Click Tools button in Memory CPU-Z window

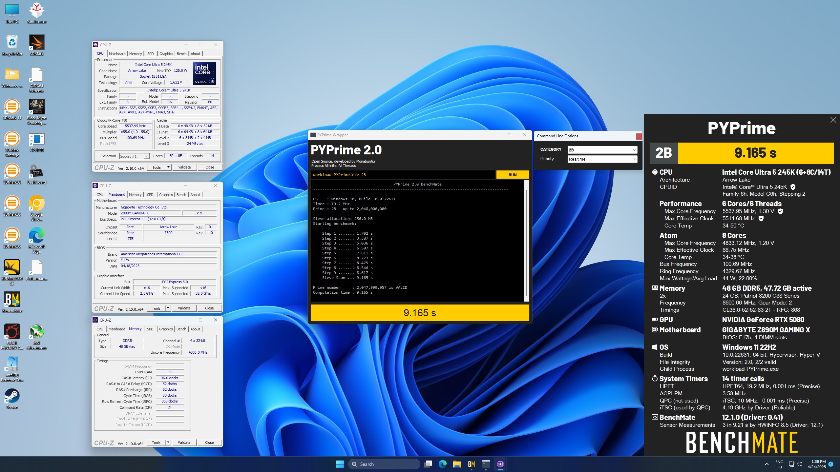(156, 442)
